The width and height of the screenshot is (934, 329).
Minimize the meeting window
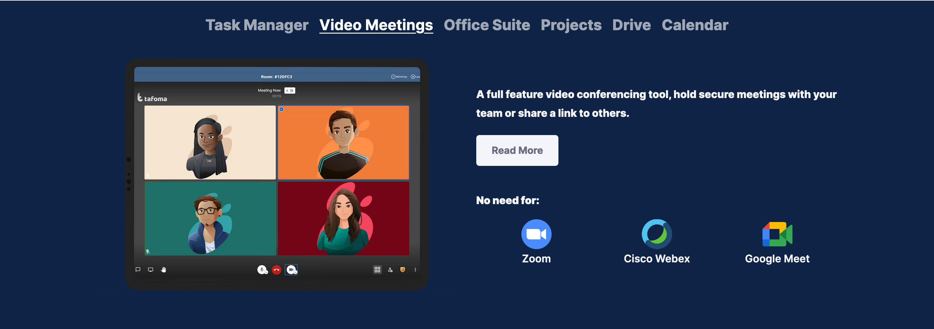(393, 77)
